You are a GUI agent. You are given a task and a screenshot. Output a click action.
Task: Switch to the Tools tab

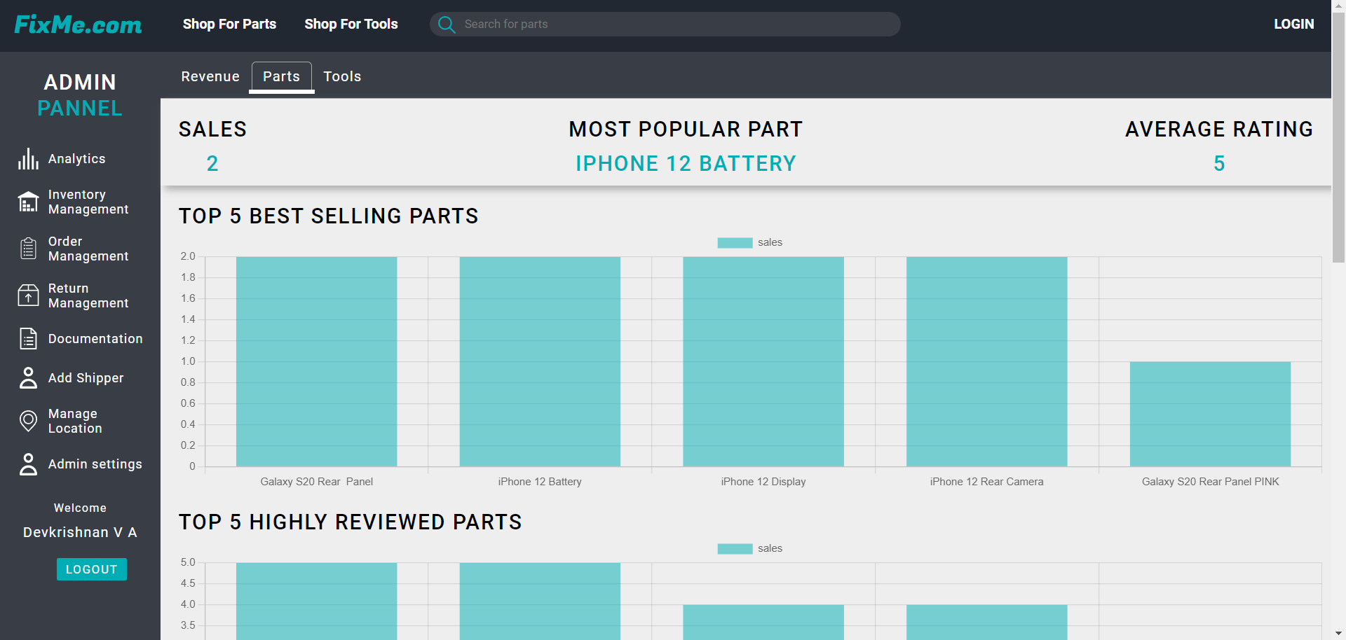342,76
